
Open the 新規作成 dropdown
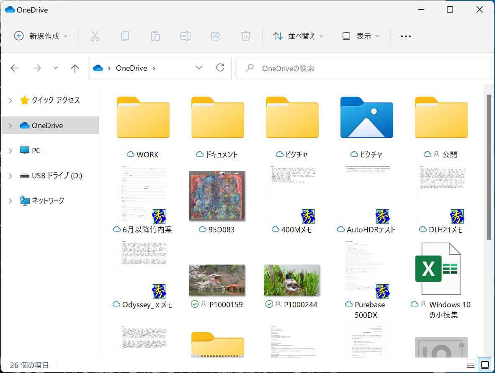[x=41, y=36]
